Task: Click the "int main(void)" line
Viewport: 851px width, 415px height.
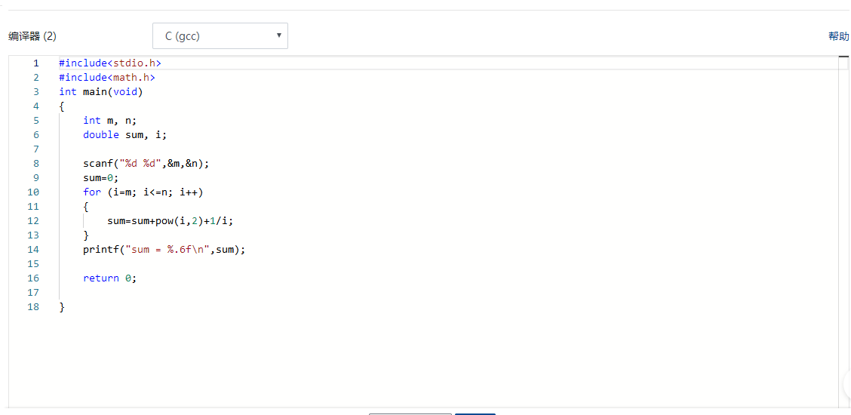Action: pyautogui.click(x=101, y=92)
